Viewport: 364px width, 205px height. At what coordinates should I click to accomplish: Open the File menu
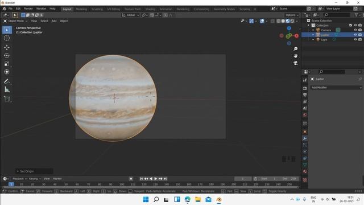pos(10,9)
